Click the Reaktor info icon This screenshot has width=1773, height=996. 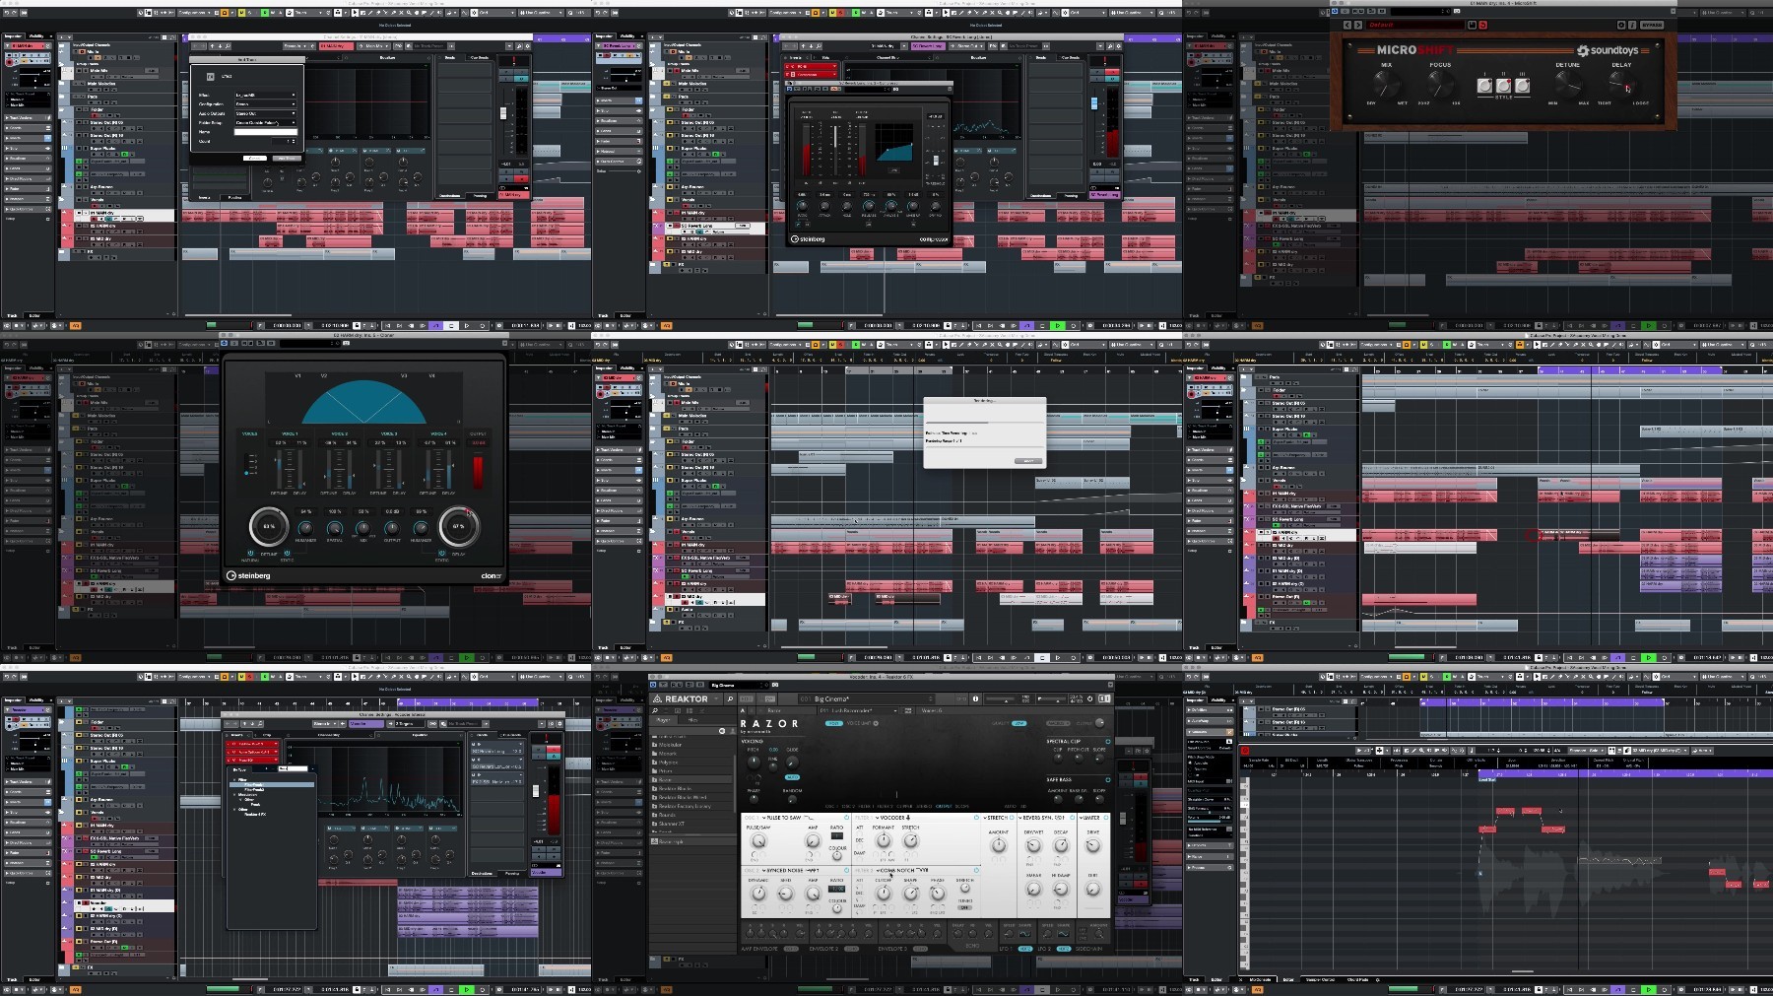(x=975, y=698)
